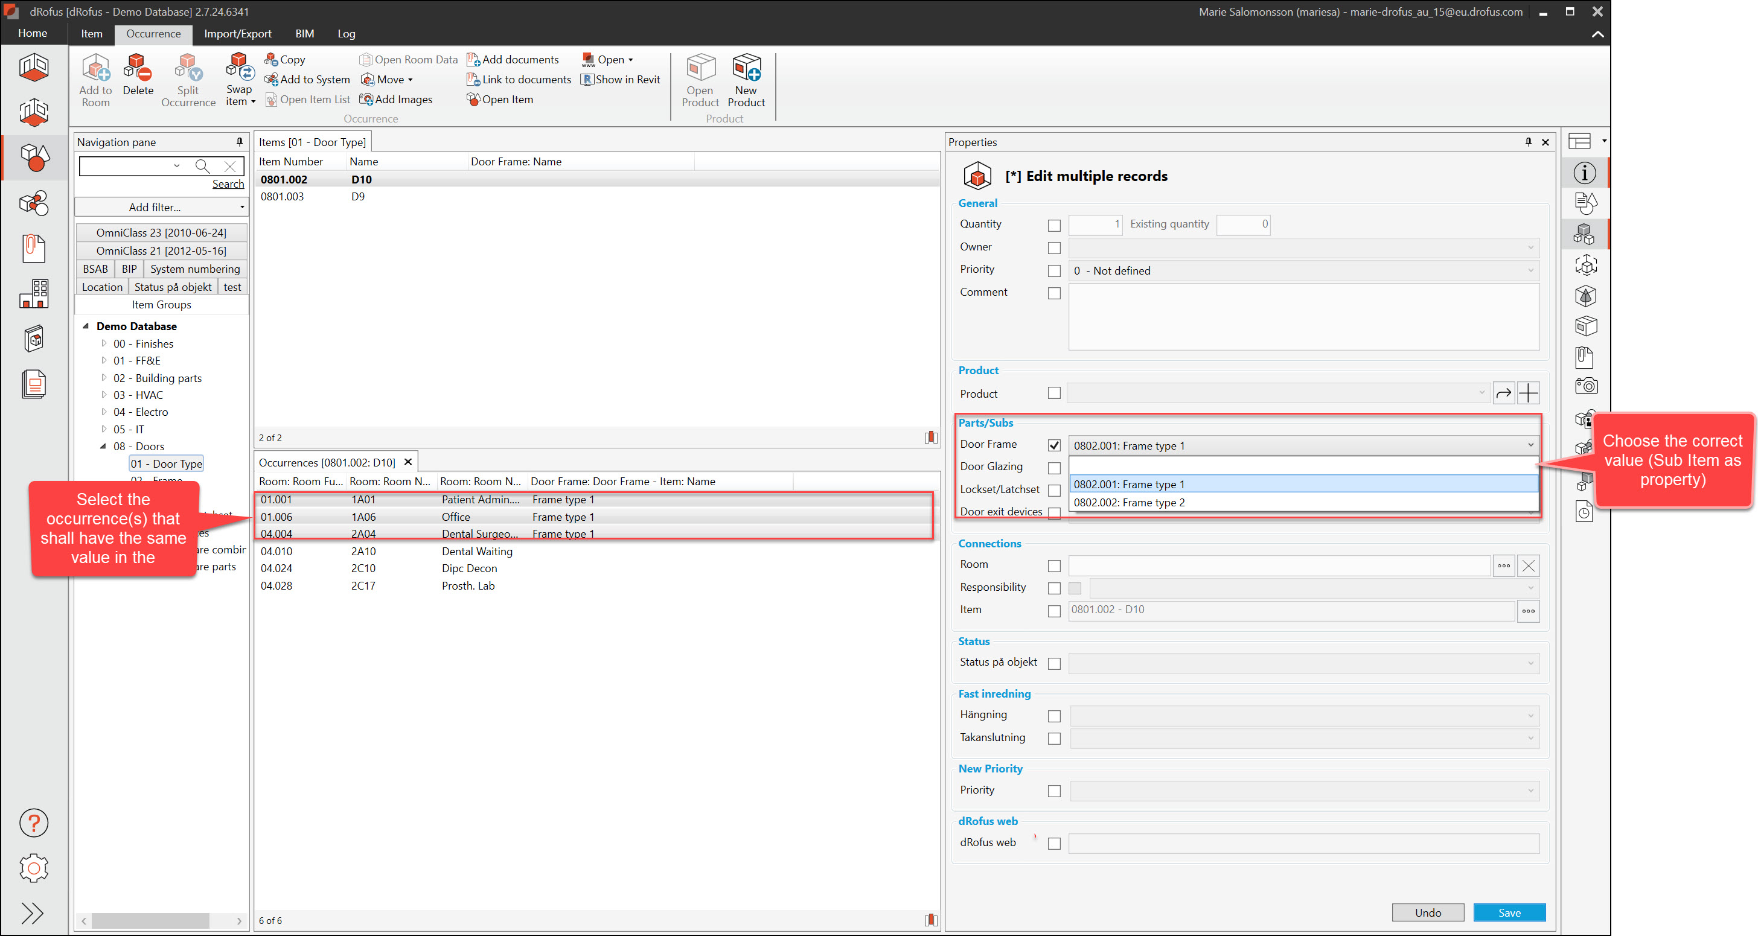Click the Delete occurrence icon
This screenshot has width=1758, height=936.
(138, 68)
